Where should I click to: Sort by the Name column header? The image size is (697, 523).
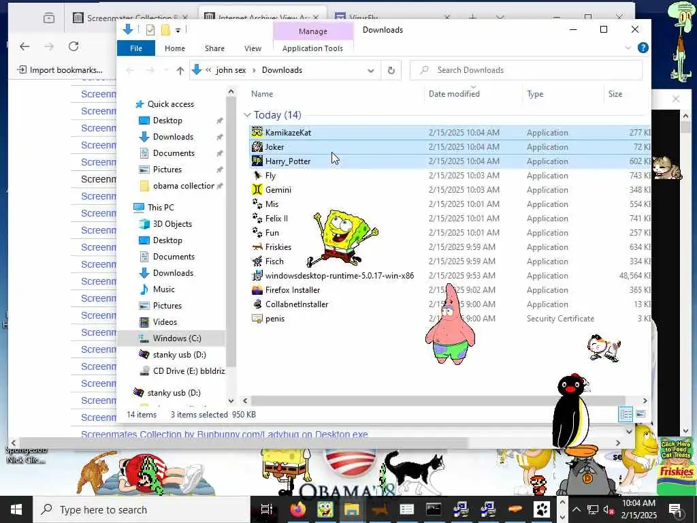pyautogui.click(x=262, y=94)
